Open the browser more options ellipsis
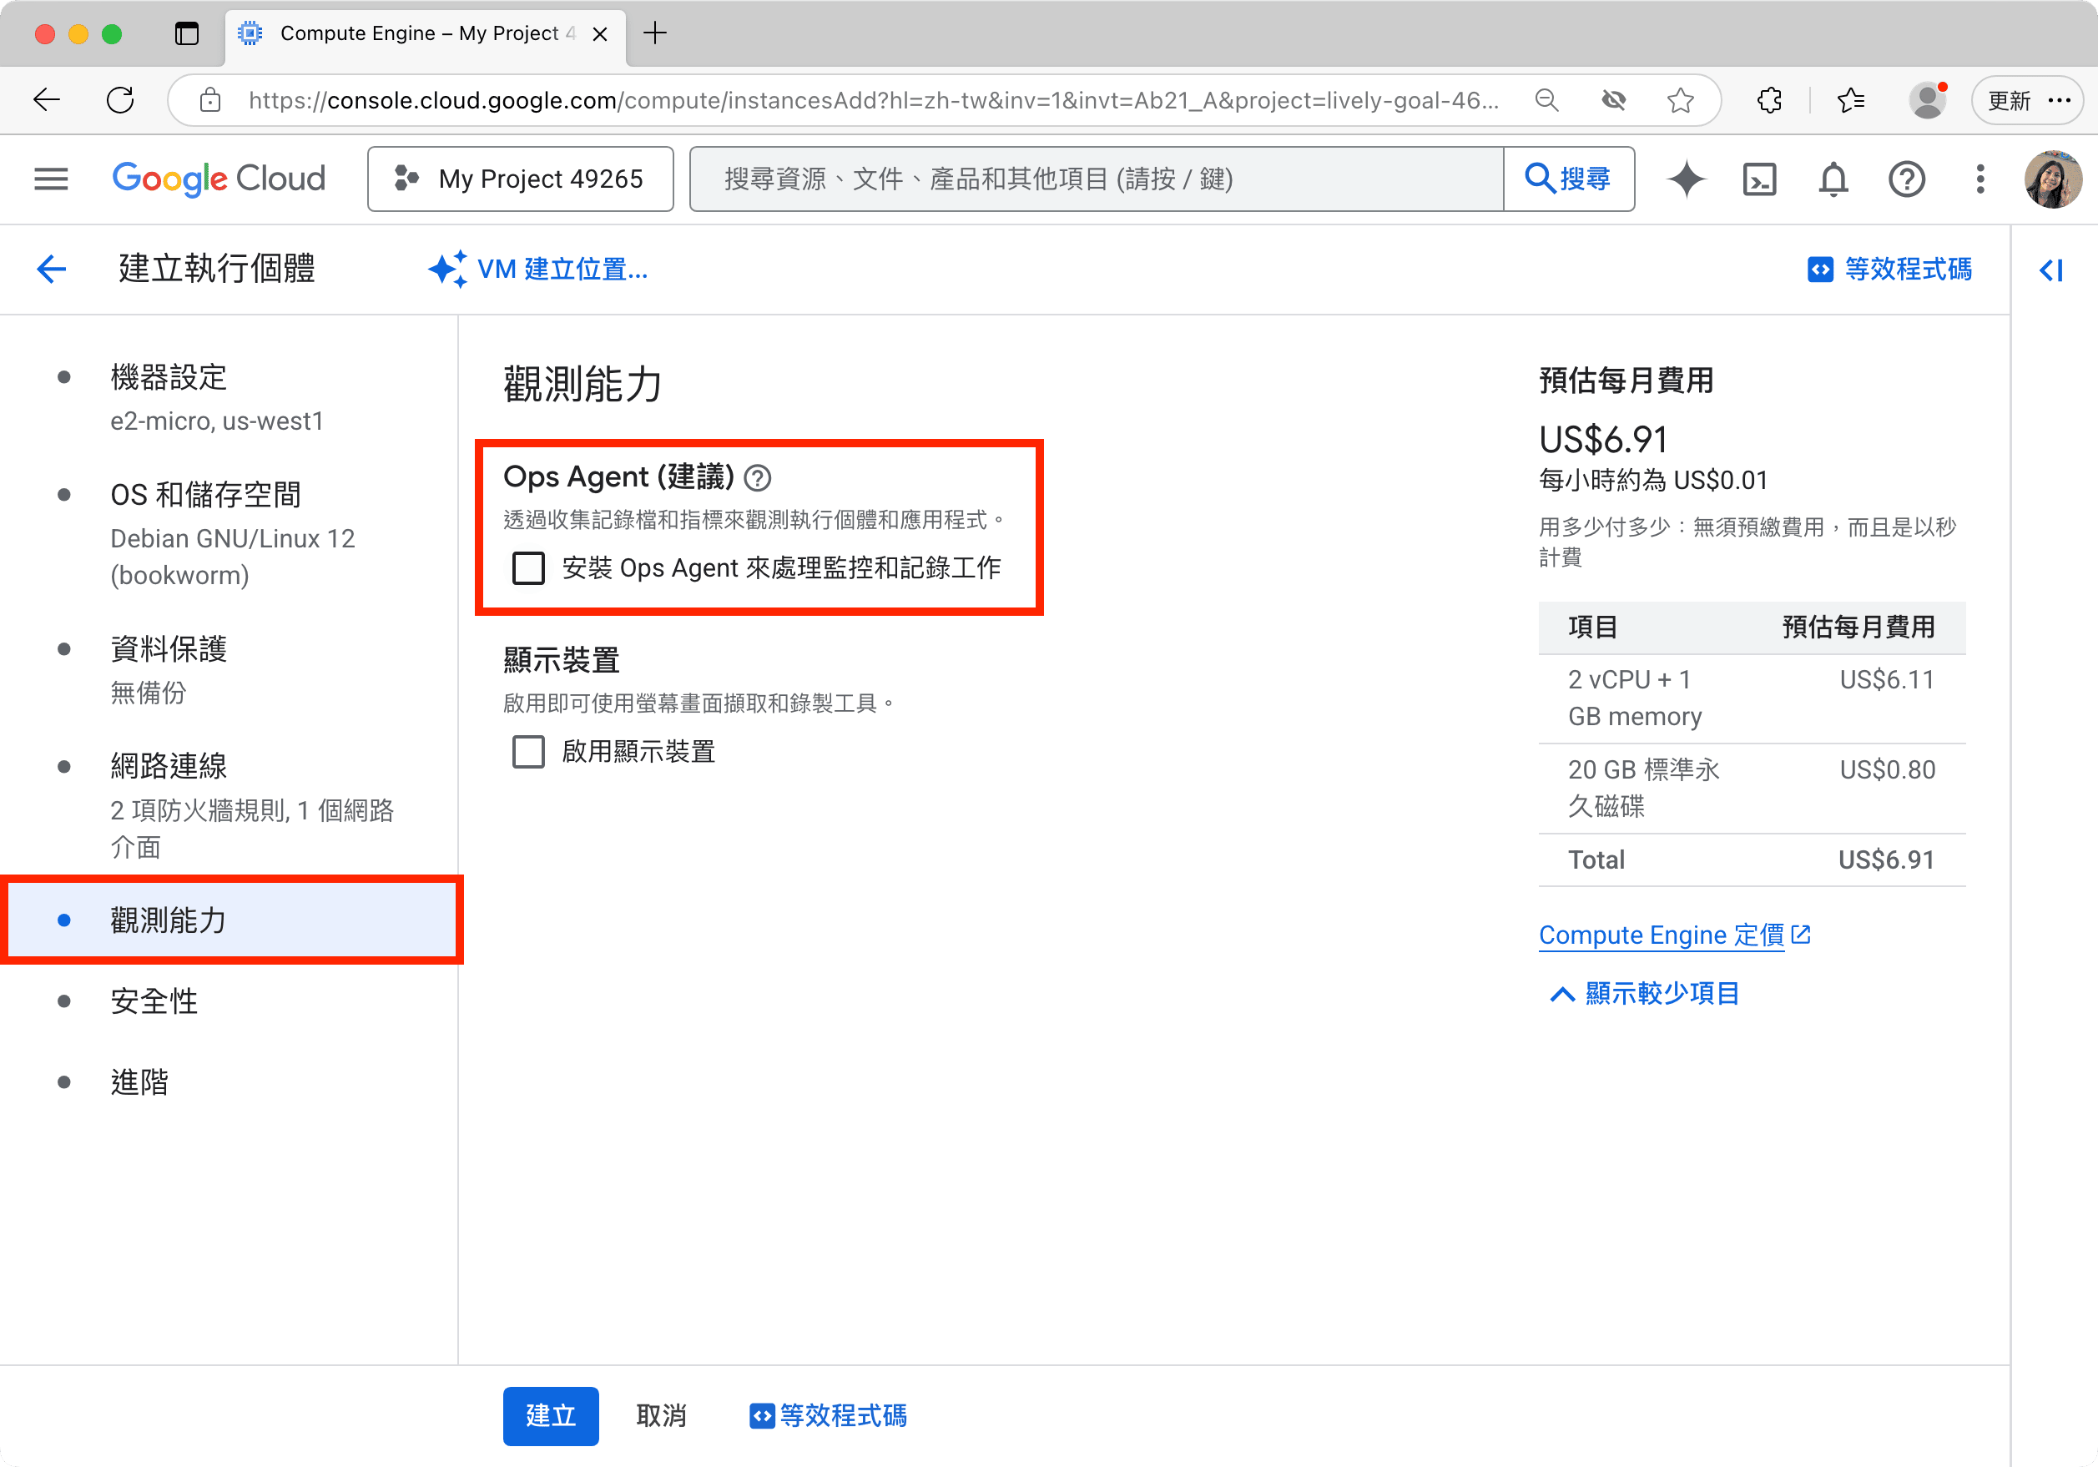 click(2060, 99)
